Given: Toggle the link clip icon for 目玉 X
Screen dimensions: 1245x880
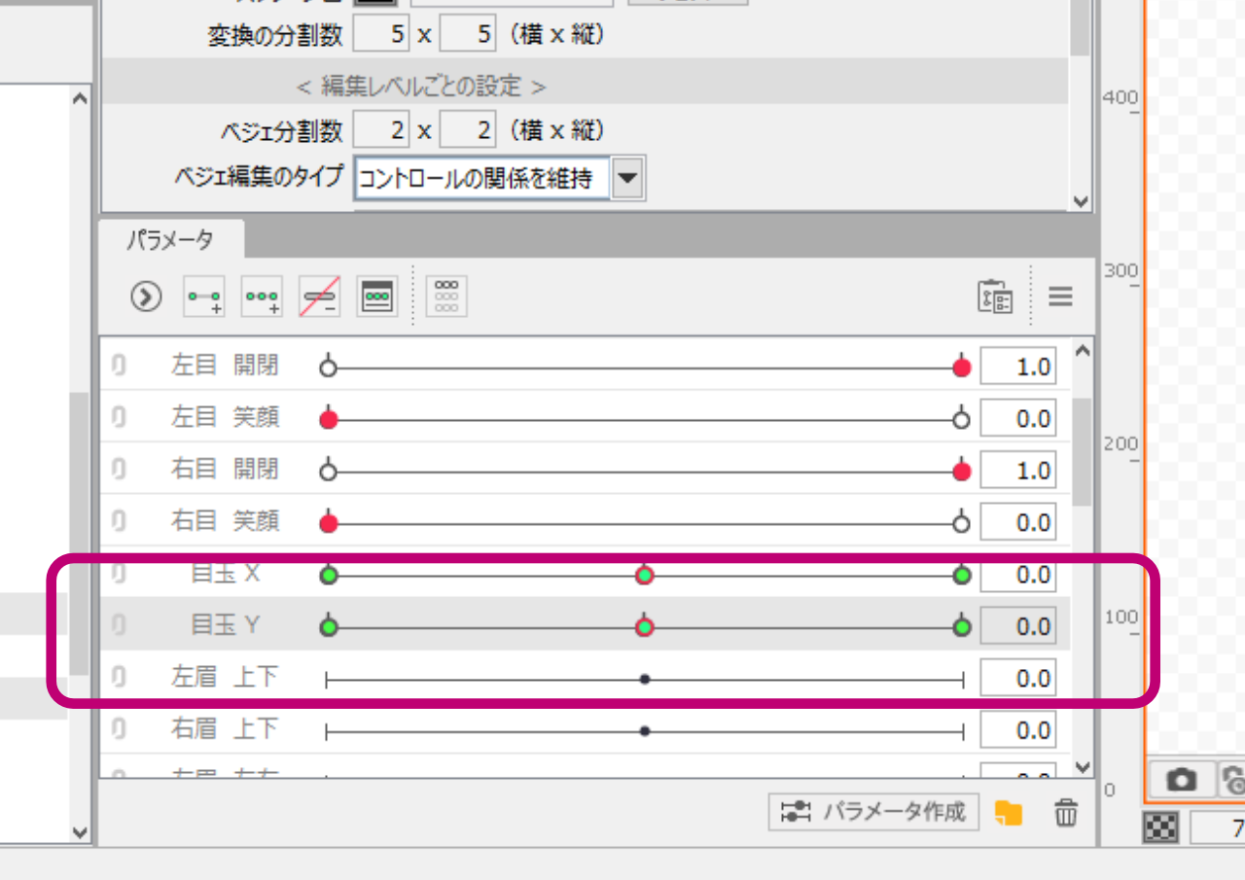Looking at the screenshot, I should point(119,575).
